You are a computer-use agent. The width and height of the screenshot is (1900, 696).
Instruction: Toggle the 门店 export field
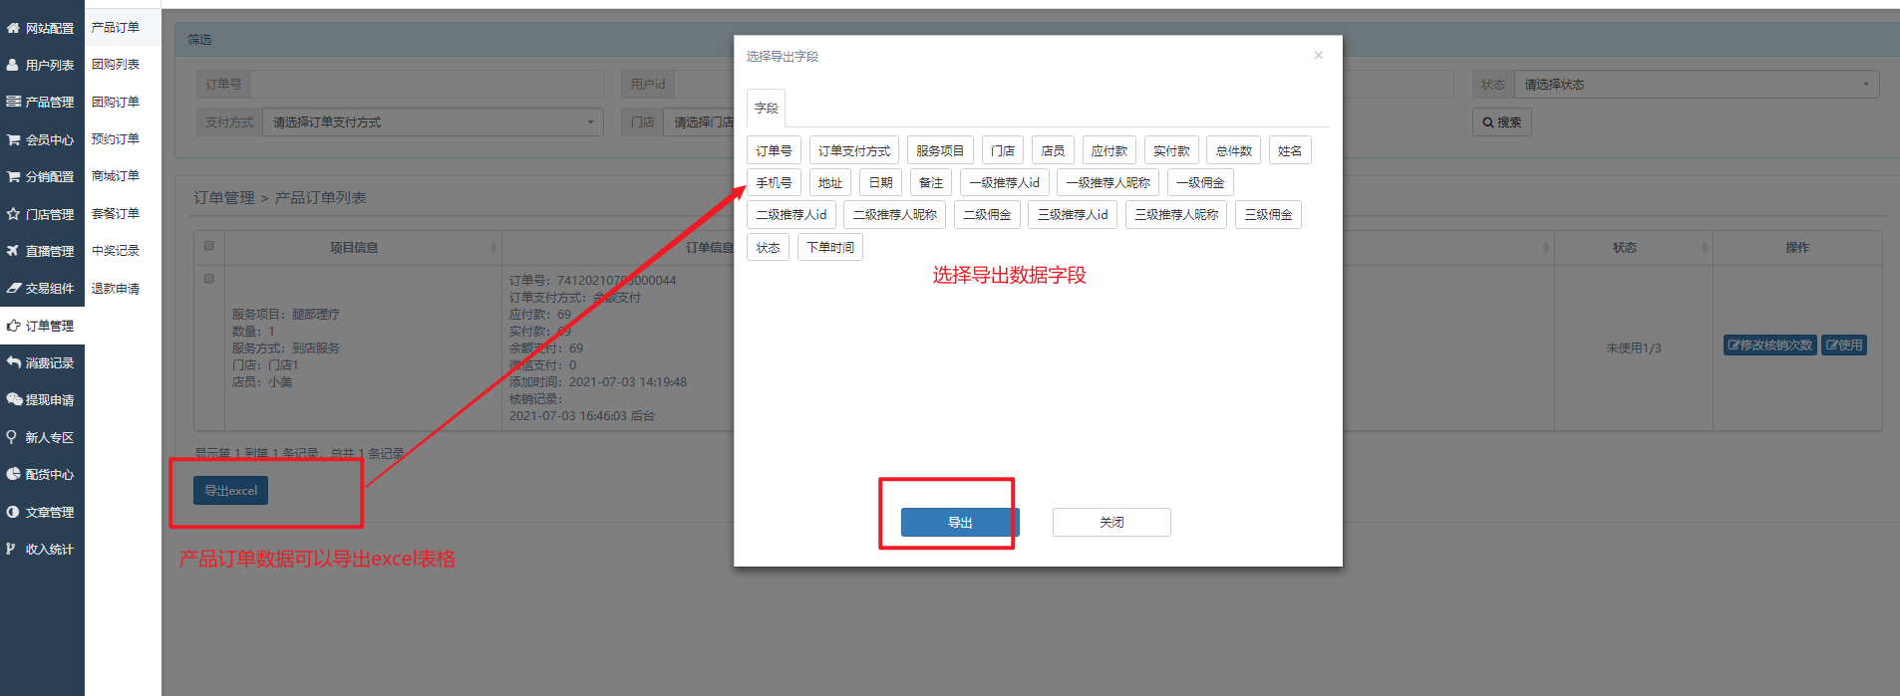tap(1003, 150)
